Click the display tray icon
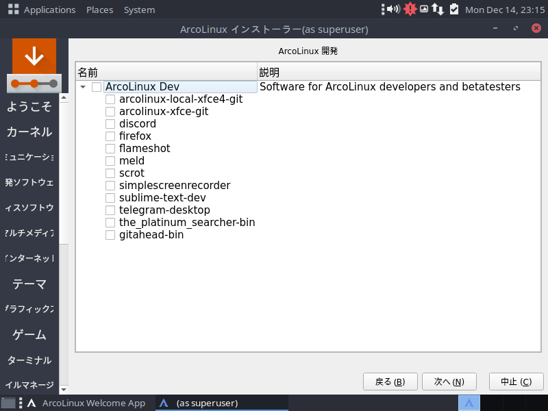 [424, 9]
